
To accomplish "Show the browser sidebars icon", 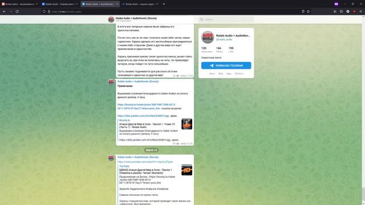I will coord(341,11).
